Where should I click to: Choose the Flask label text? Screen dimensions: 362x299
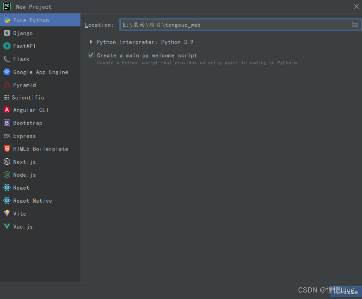[21, 59]
